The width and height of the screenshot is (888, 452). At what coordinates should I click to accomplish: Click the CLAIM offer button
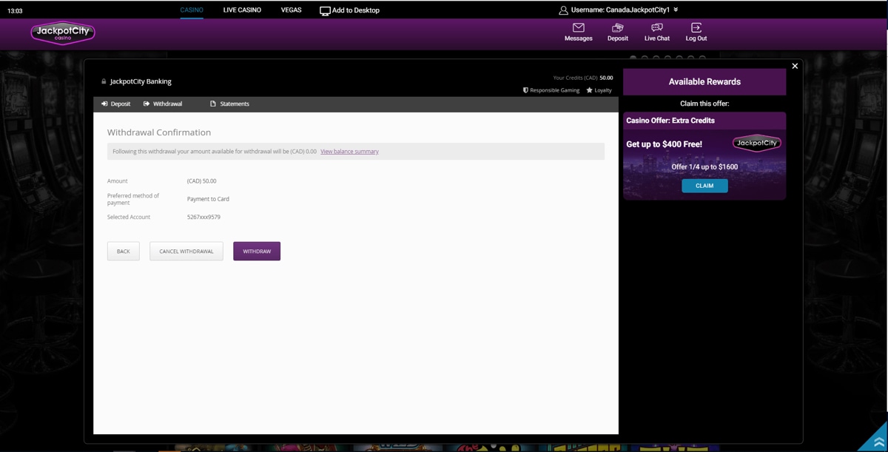point(704,186)
